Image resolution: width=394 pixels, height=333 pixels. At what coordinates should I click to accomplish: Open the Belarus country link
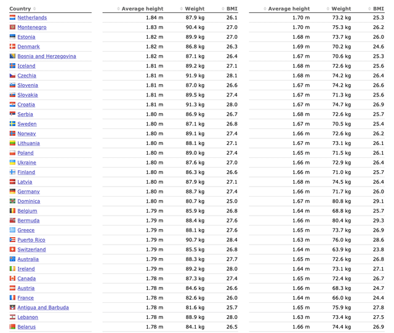point(26,327)
